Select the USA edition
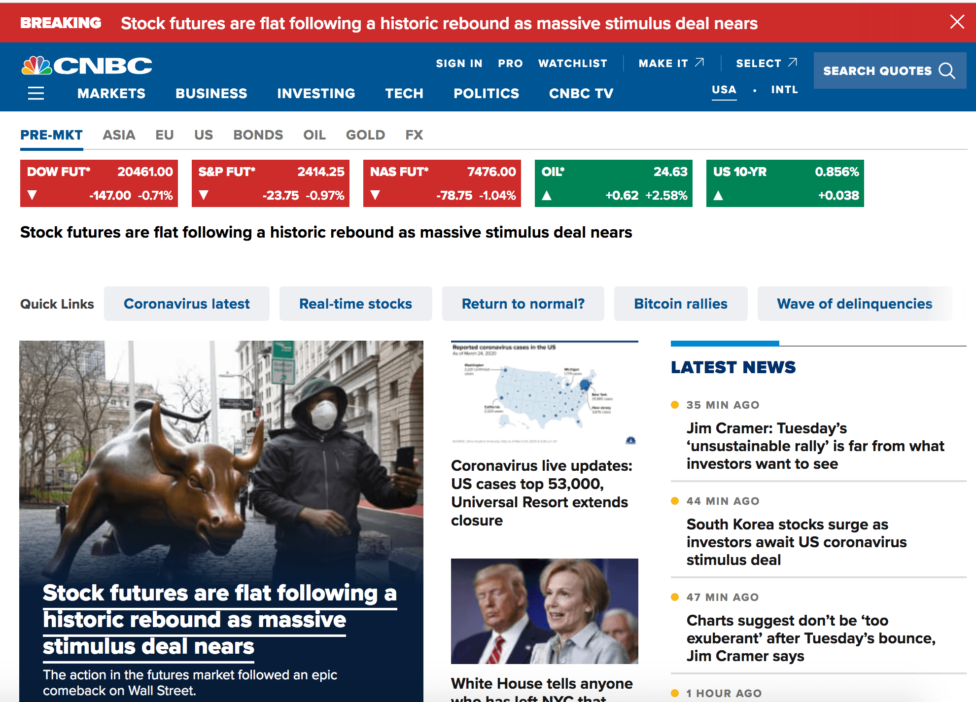 click(x=724, y=90)
